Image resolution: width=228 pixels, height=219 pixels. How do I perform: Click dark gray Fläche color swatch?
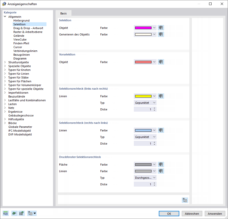143,165
